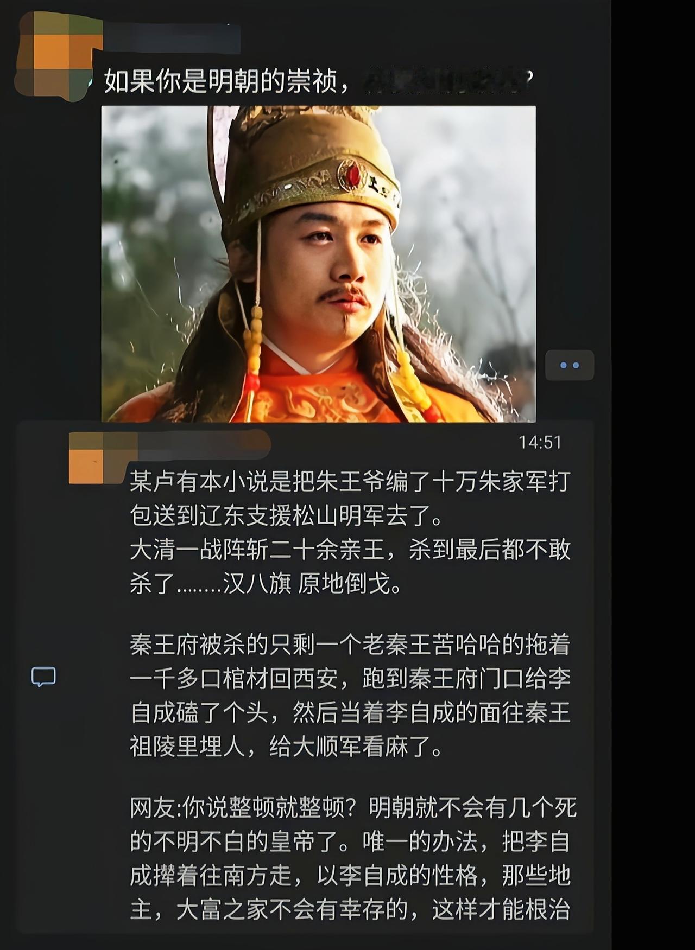Tap the text 汉八旗 原地倒戈
Image resolution: width=695 pixels, height=950 pixels.
pyautogui.click(x=313, y=584)
